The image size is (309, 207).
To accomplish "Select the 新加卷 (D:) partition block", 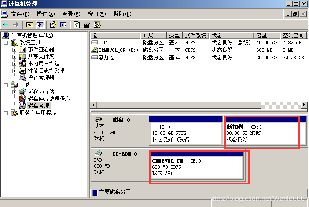I will [x=265, y=131].
